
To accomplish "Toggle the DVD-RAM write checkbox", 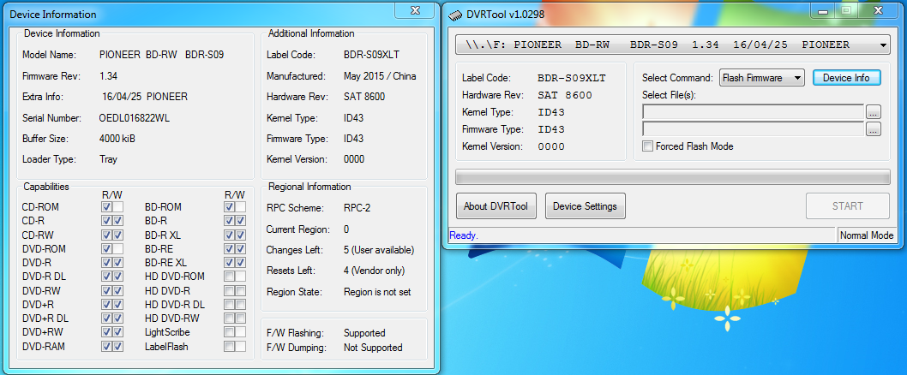I will point(118,347).
